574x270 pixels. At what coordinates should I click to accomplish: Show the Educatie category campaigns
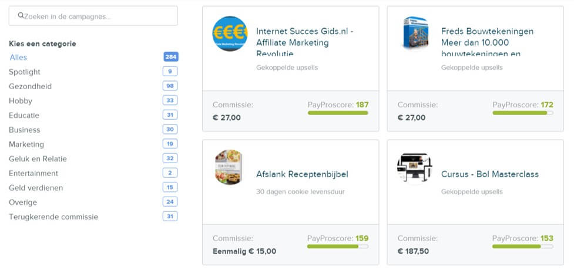pos(24,115)
